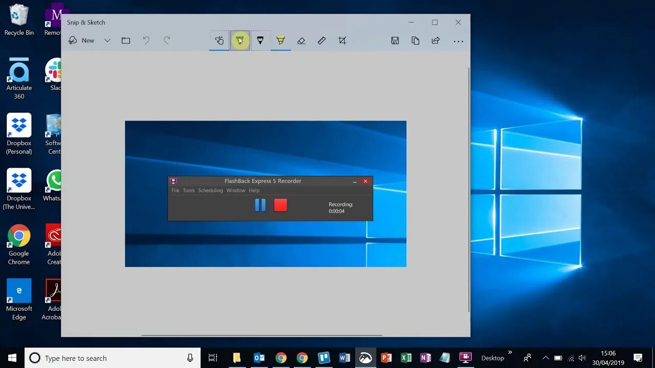Select the Slack desktop shortcut
The height and width of the screenshot is (368, 655).
click(53, 75)
